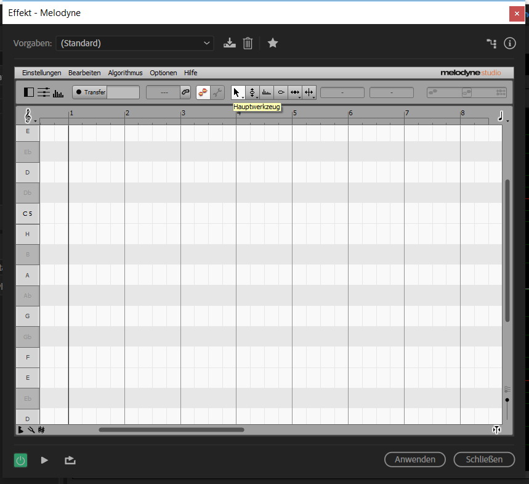Screen dimensions: 529x484
Task: Click the Schließen button
Action: tap(484, 459)
